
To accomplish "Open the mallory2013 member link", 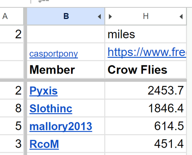I will click(x=61, y=126).
